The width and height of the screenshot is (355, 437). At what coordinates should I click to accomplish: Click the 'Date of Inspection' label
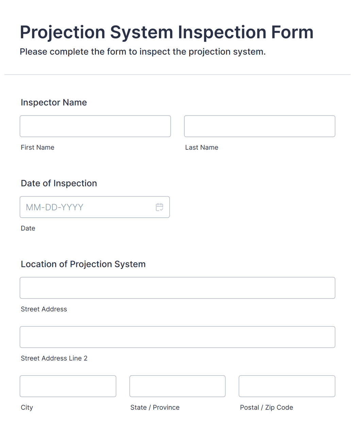59,183
